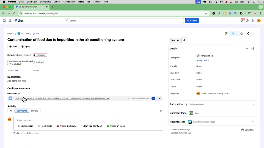This screenshot has width=264, height=148.
Task: Open the user profile avatar menu
Action: click(x=259, y=21)
